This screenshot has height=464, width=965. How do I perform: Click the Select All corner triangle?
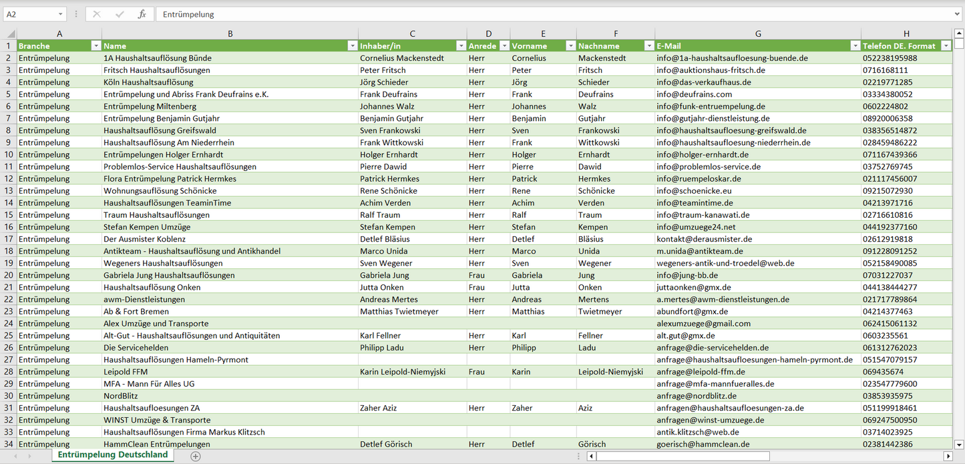[x=9, y=34]
